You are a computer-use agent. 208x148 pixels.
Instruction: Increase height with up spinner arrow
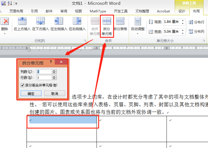(x=183, y=20)
